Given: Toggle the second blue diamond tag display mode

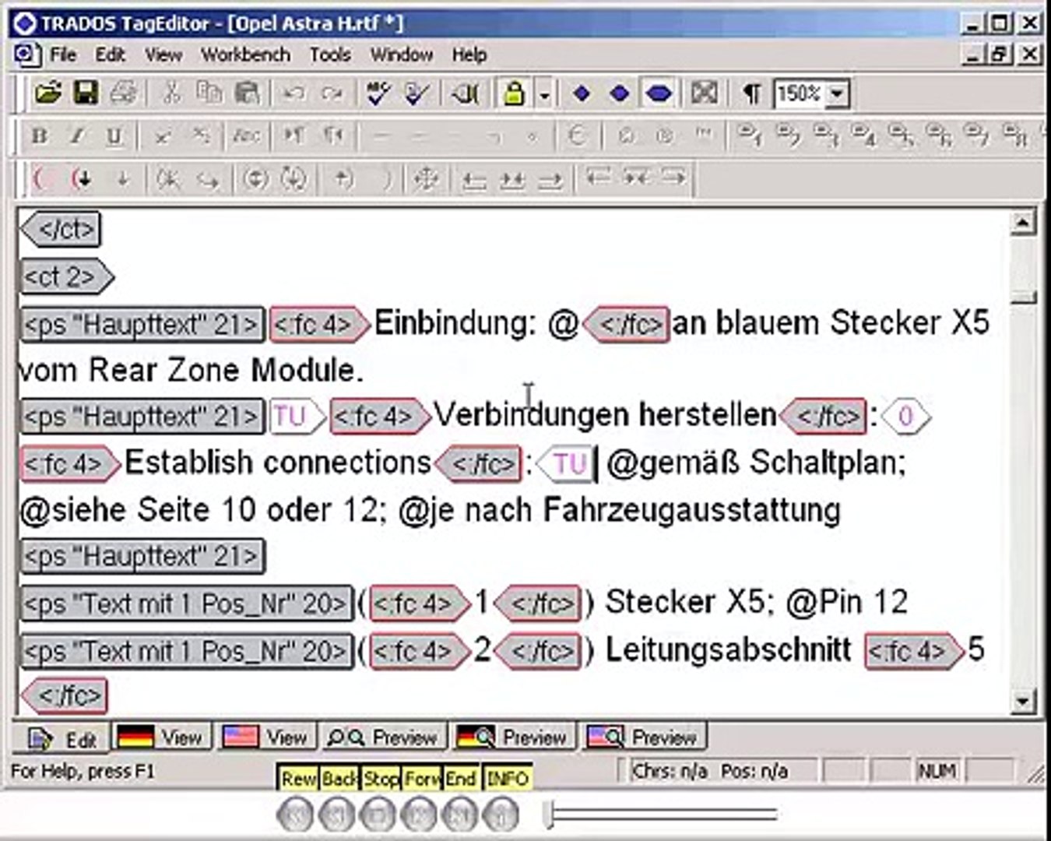Looking at the screenshot, I should (x=620, y=93).
